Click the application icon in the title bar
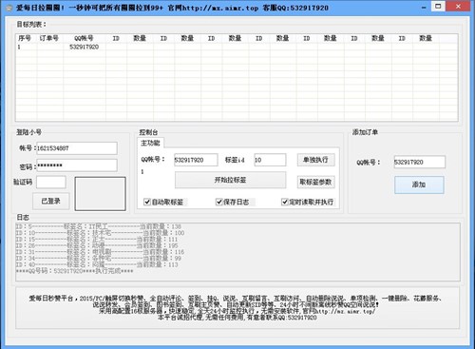Image resolution: width=475 pixels, height=349 pixels. [9, 8]
